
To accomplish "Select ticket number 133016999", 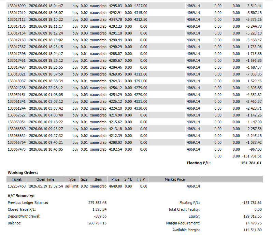I will (x=16, y=6).
